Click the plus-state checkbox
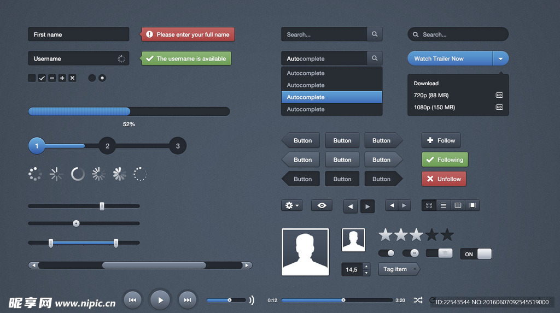This screenshot has height=313, width=560. point(62,78)
